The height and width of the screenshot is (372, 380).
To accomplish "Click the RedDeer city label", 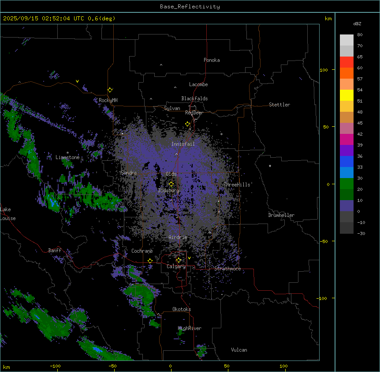I will tap(194, 113).
